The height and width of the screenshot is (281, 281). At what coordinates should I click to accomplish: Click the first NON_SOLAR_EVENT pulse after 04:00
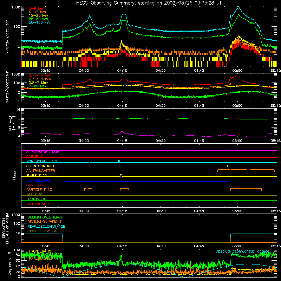tap(90, 161)
